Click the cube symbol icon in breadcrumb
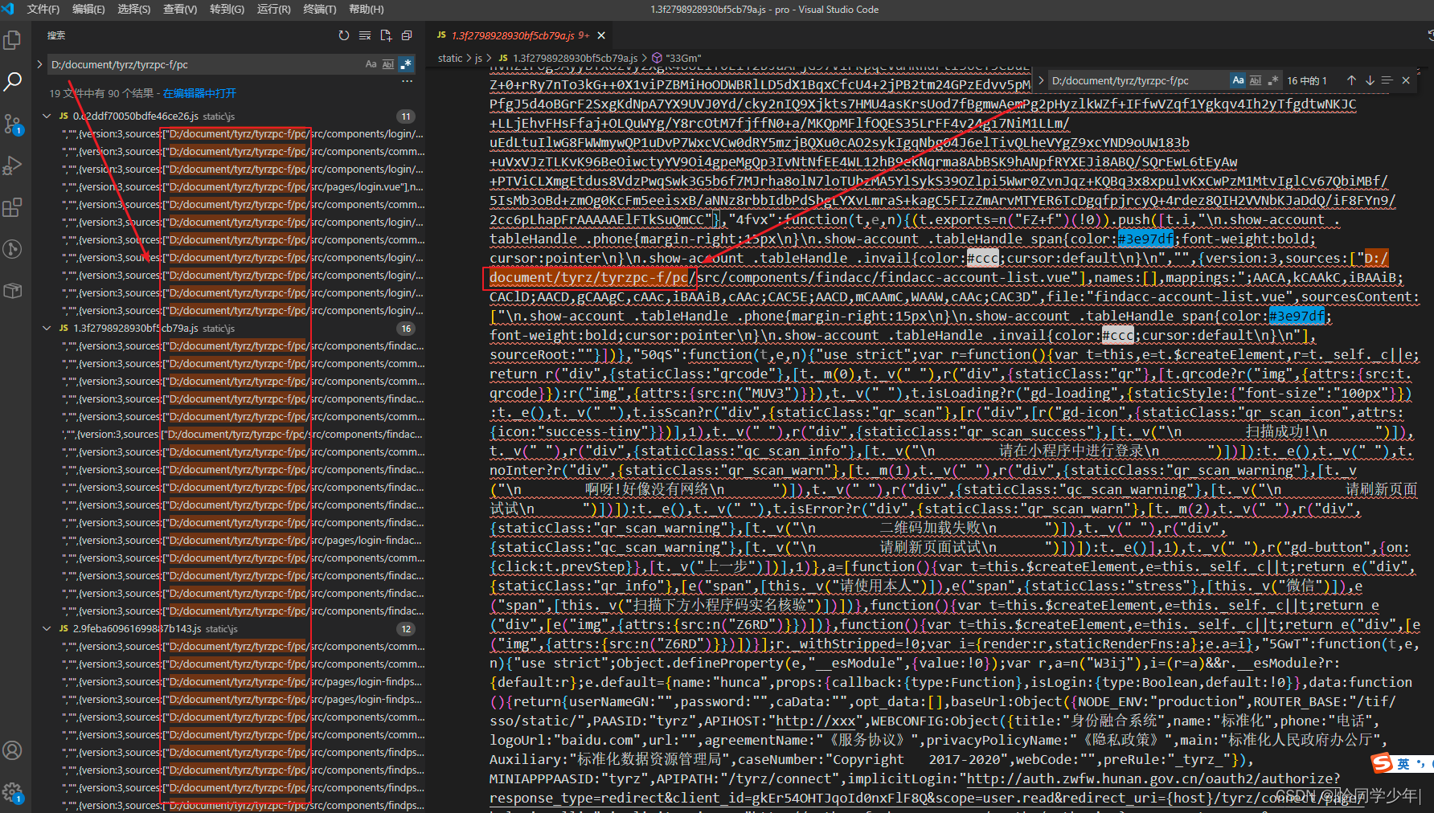The height and width of the screenshot is (813, 1434). (657, 58)
